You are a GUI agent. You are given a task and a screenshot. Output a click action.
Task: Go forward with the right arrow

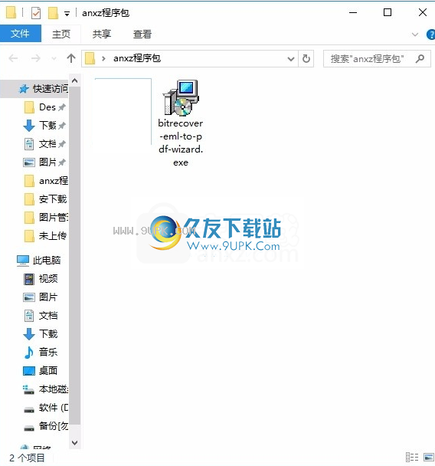tap(36, 58)
